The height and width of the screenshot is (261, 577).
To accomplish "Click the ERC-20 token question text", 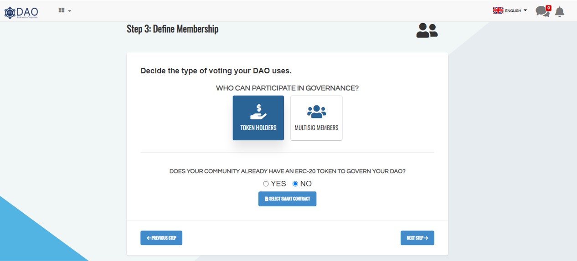I will 287,171.
